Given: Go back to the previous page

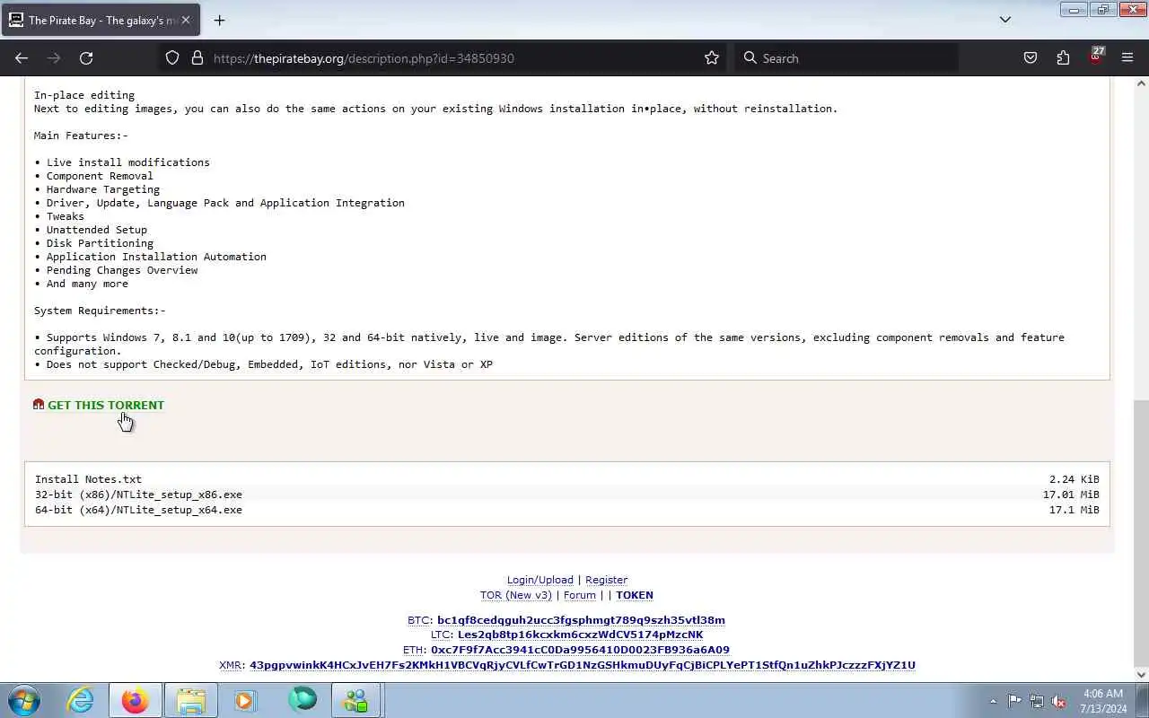Looking at the screenshot, I should click(22, 58).
